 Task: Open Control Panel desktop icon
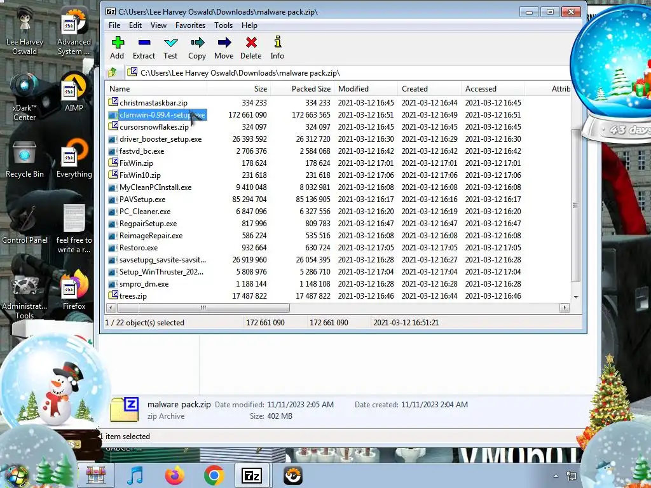click(25, 226)
